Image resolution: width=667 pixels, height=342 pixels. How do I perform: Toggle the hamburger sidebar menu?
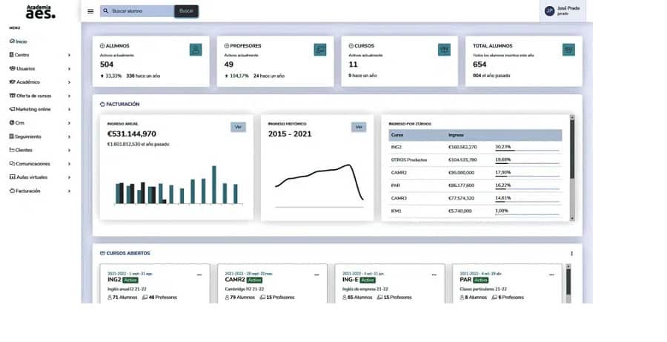coord(90,12)
